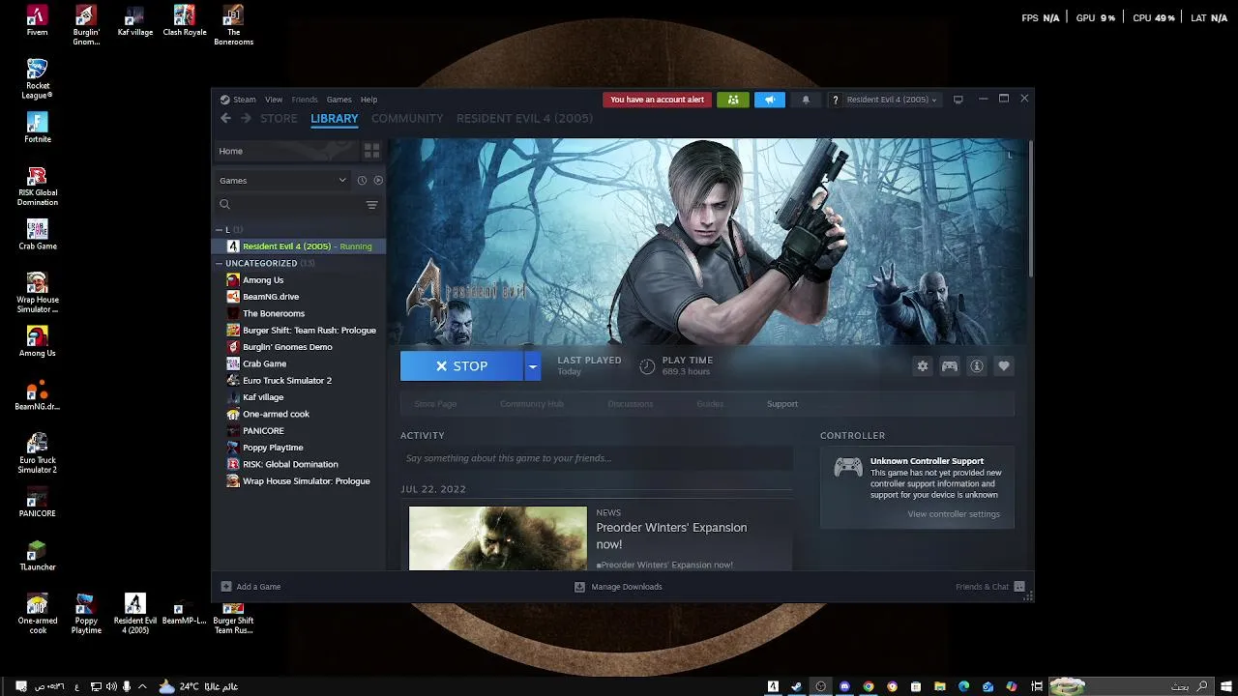
Task: Open View controller settings link
Action: (x=954, y=514)
